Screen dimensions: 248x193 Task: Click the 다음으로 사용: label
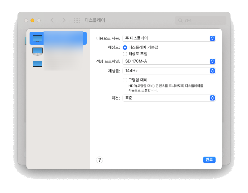click(108, 38)
